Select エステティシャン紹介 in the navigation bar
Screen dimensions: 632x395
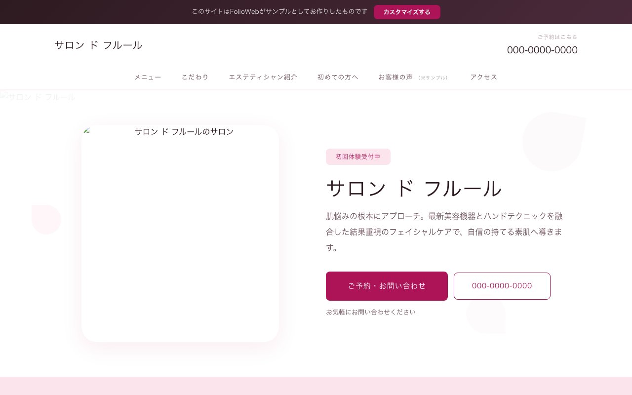coord(263,77)
